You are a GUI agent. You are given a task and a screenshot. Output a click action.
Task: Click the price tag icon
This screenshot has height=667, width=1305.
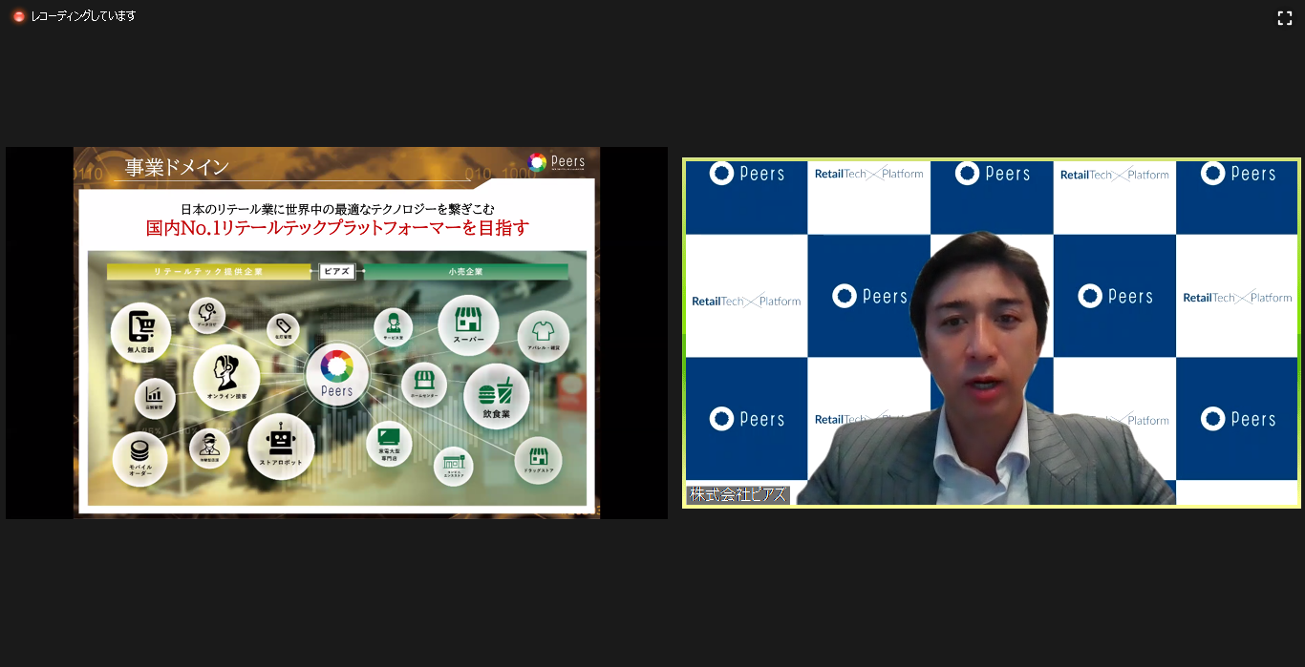(x=283, y=329)
